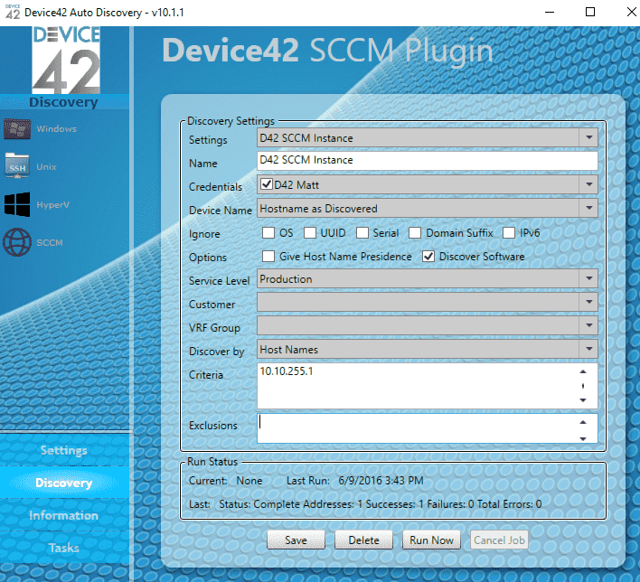Open the HyperV discovery icon

(17, 204)
